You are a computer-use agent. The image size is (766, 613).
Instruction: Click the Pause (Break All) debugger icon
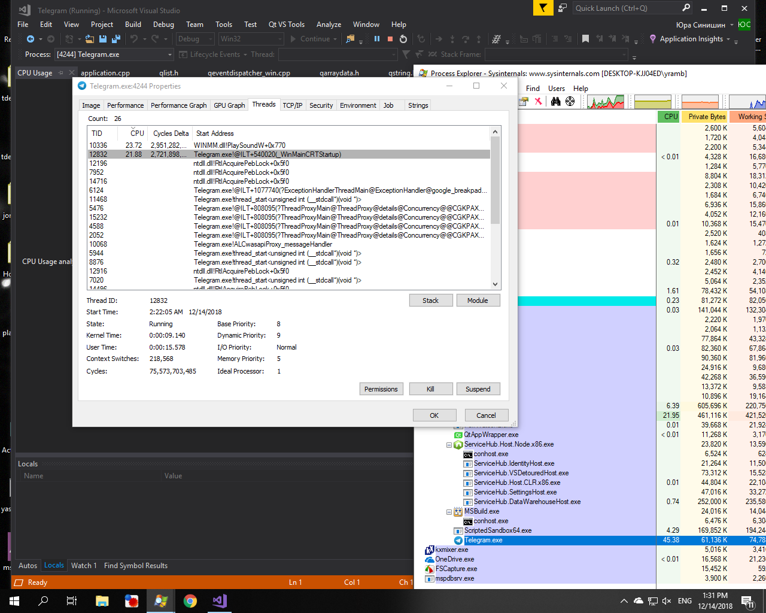click(377, 39)
